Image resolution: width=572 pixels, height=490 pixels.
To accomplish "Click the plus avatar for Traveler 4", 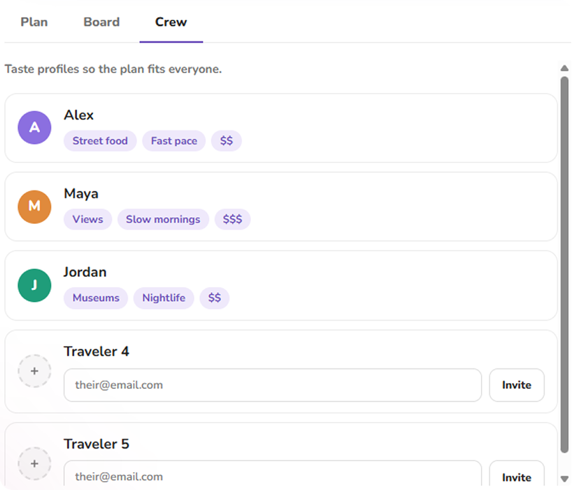I will [34, 371].
